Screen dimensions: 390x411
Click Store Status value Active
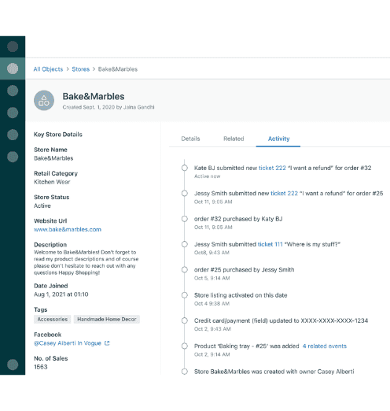pos(42,205)
